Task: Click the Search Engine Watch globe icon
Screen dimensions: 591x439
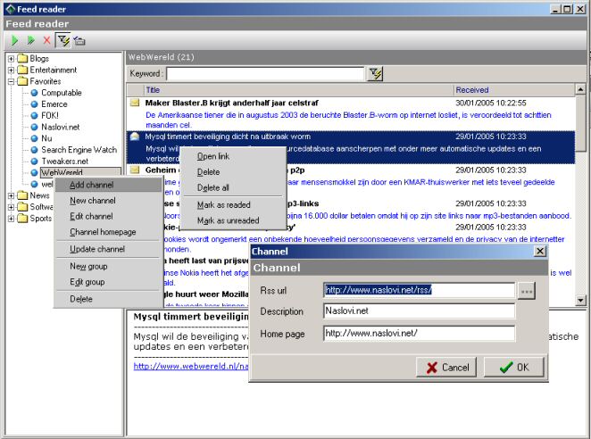Action: point(34,150)
